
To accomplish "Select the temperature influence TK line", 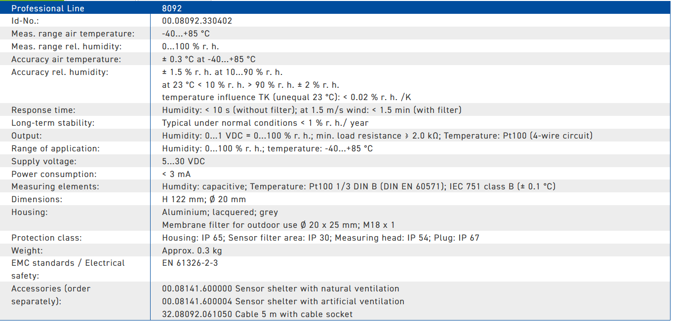I will pos(286,98).
